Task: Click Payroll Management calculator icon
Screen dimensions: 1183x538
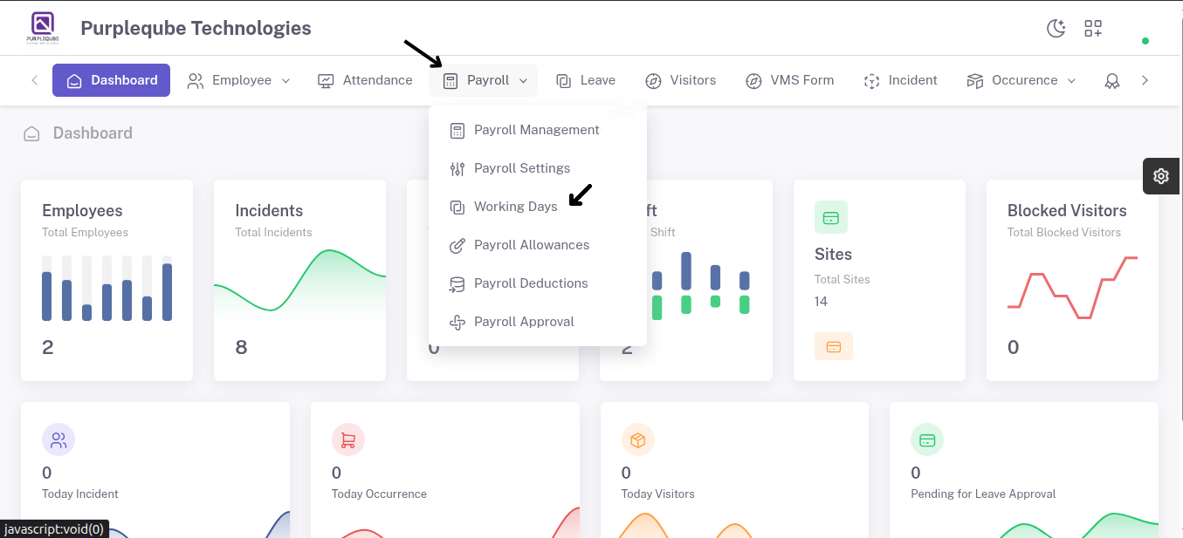Action: click(457, 131)
